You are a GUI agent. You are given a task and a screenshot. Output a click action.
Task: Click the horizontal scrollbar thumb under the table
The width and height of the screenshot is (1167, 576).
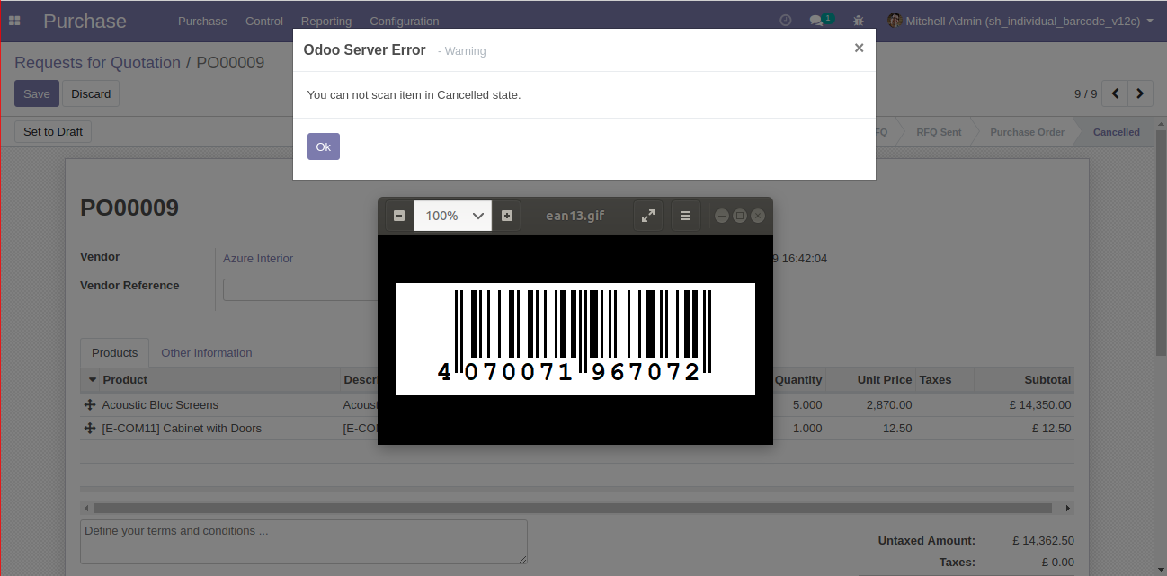pyautogui.click(x=572, y=508)
